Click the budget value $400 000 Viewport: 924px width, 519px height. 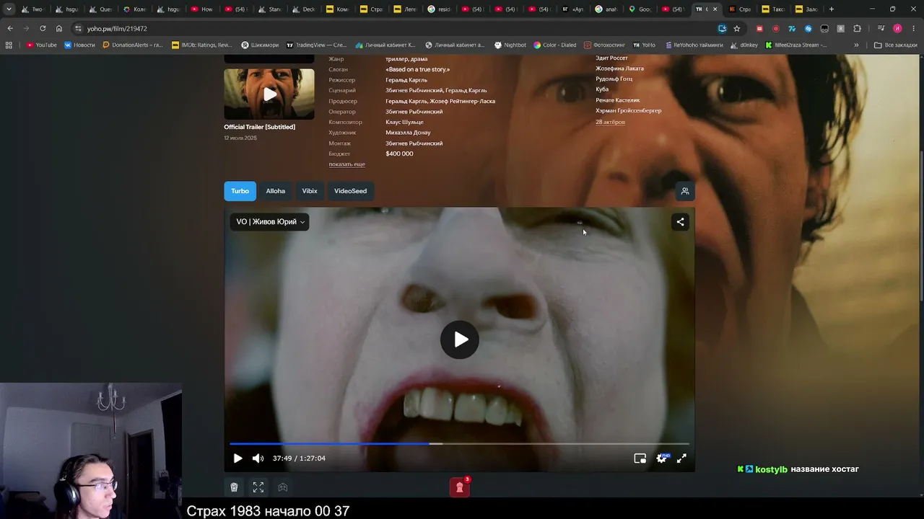point(399,154)
